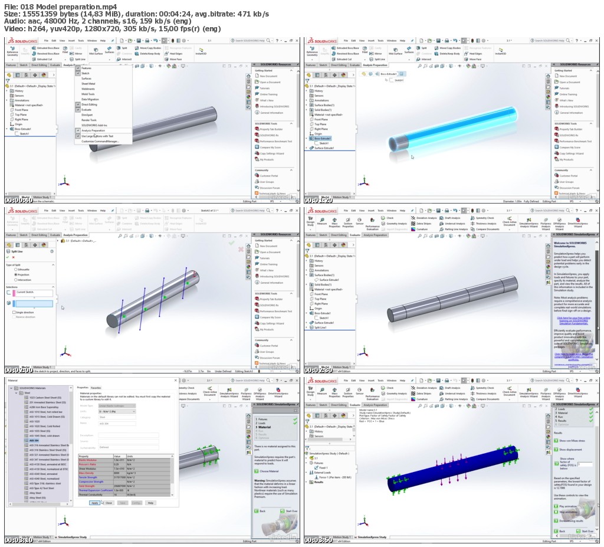
Task: Cancel Split Line with small red X under the Split Line title
Action: click(14, 257)
